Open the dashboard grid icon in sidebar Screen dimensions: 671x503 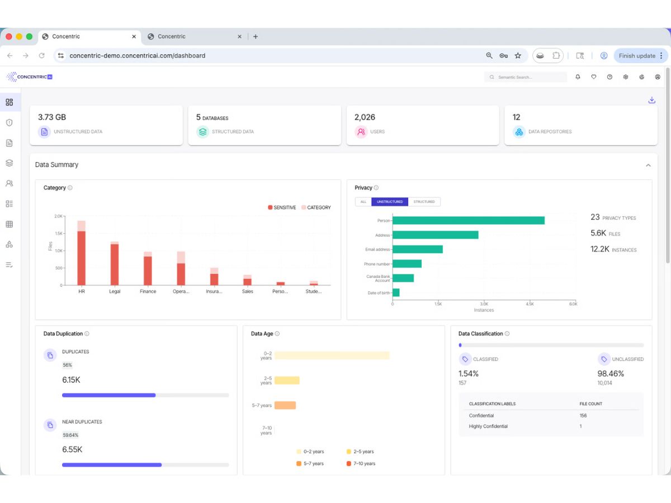[x=9, y=102]
